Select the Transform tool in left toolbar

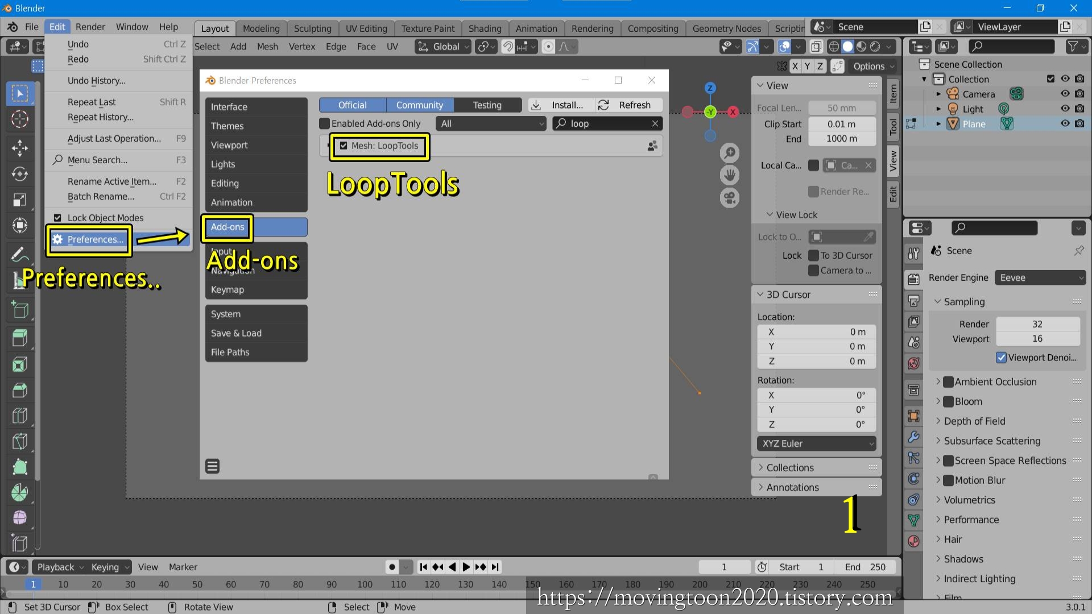pos(20,226)
